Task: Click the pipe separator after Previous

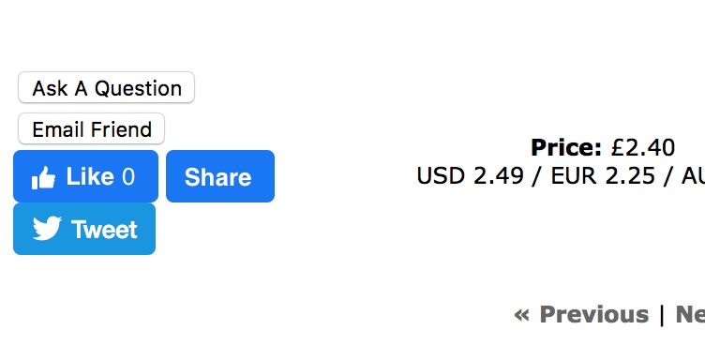Action: point(662,315)
